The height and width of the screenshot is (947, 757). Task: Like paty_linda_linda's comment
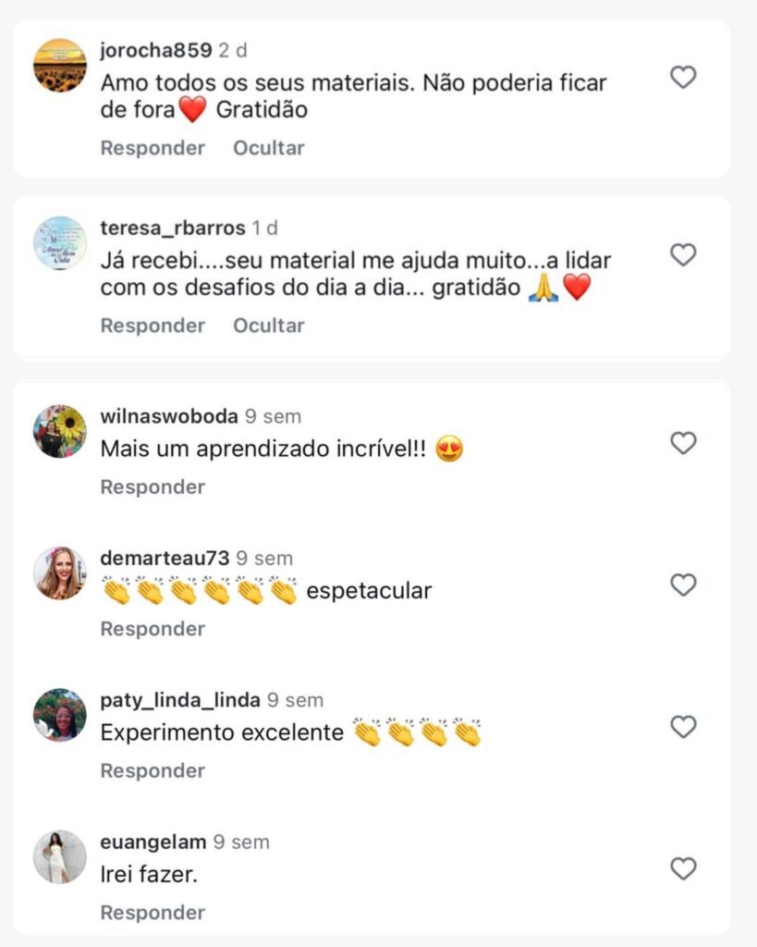[x=683, y=728]
